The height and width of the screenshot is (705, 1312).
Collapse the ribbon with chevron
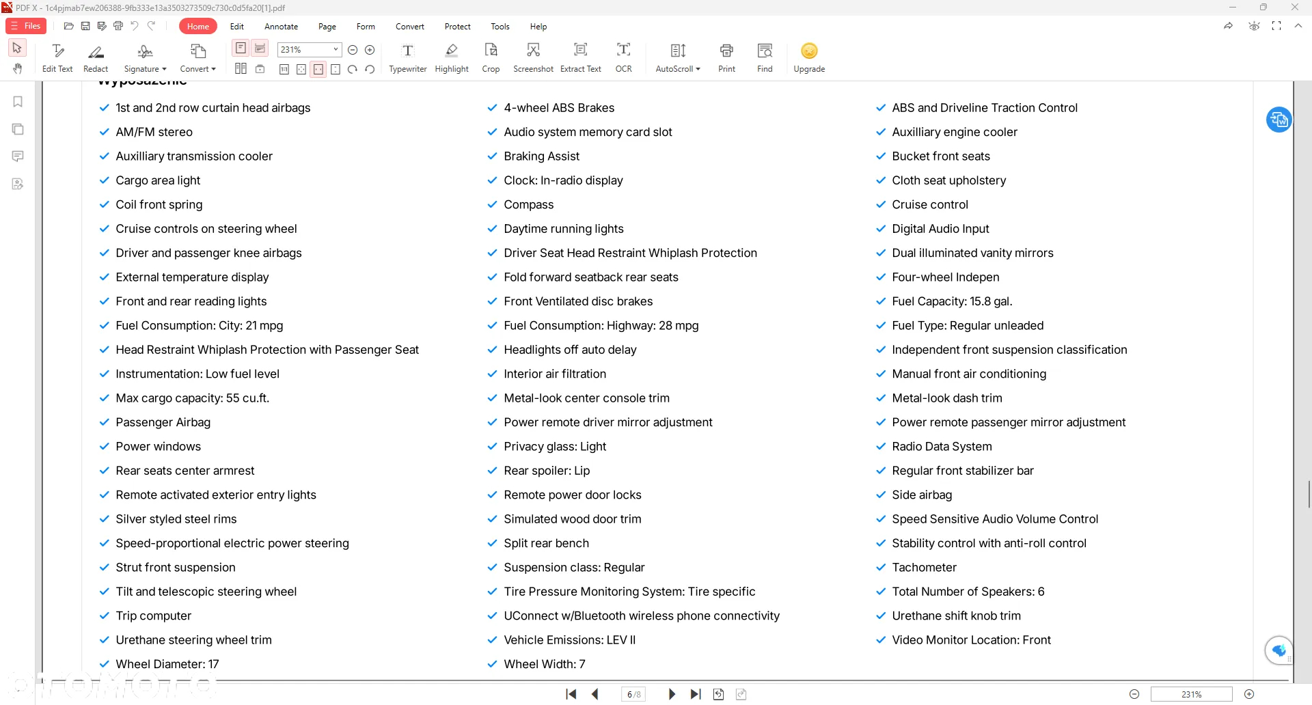click(x=1298, y=26)
